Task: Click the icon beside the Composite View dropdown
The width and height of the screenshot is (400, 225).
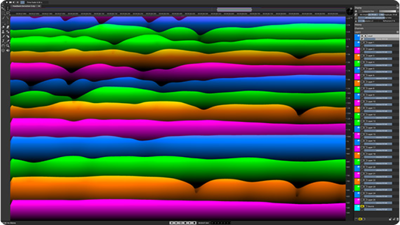Action: click(356, 11)
